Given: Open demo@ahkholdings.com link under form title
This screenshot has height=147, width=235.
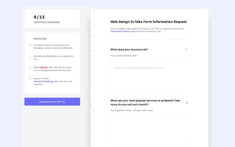Looking at the screenshot, I should [122, 31].
